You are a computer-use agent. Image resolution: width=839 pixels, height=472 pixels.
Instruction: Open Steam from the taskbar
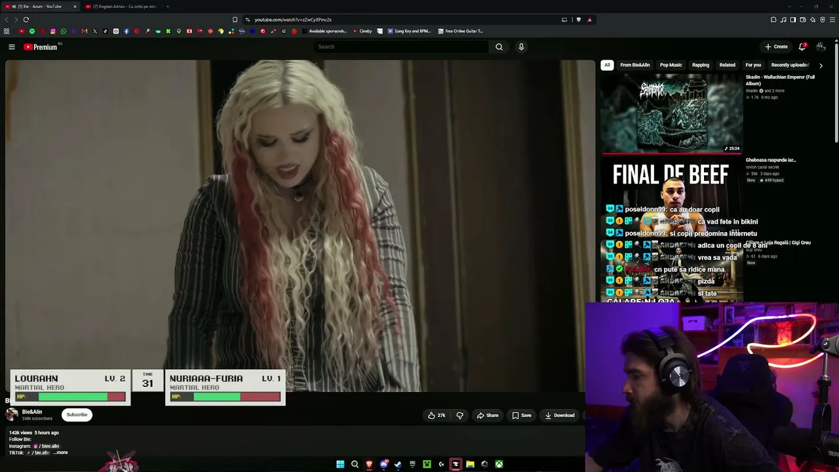pyautogui.click(x=398, y=464)
